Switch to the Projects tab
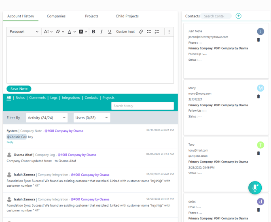271x222 pixels. coord(91,16)
